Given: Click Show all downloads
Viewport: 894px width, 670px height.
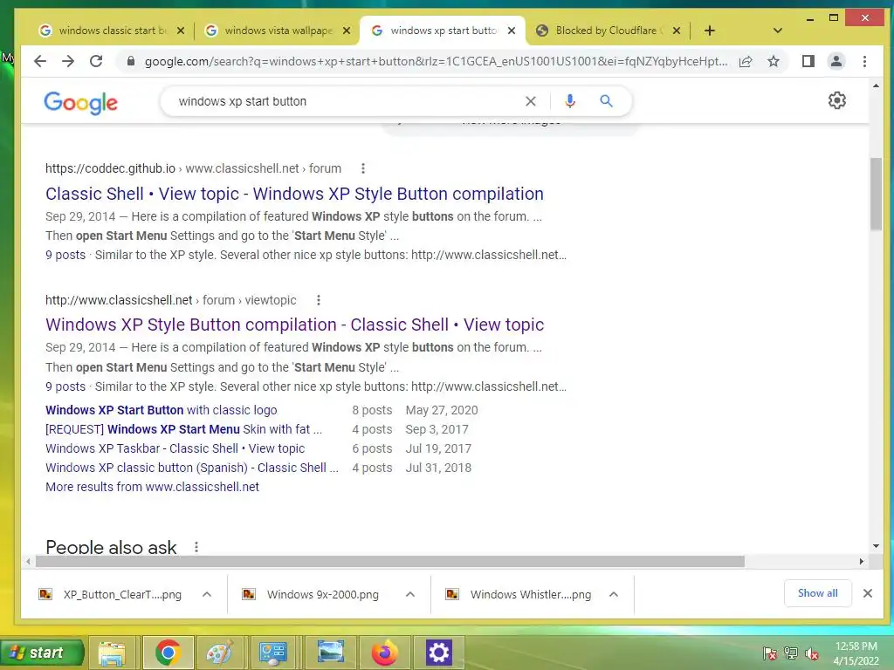Looking at the screenshot, I should point(817,593).
